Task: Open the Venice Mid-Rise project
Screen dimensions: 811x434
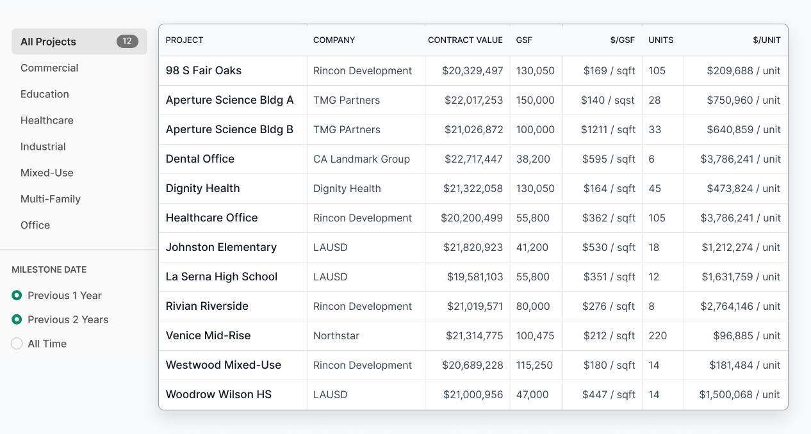Action: tap(207, 335)
